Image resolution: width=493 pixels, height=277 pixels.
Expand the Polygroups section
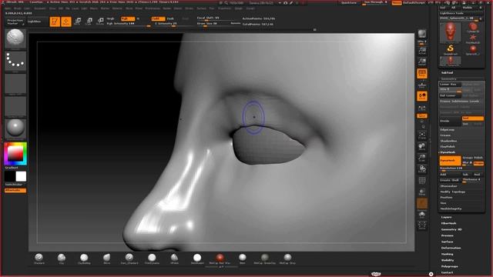pos(450,266)
